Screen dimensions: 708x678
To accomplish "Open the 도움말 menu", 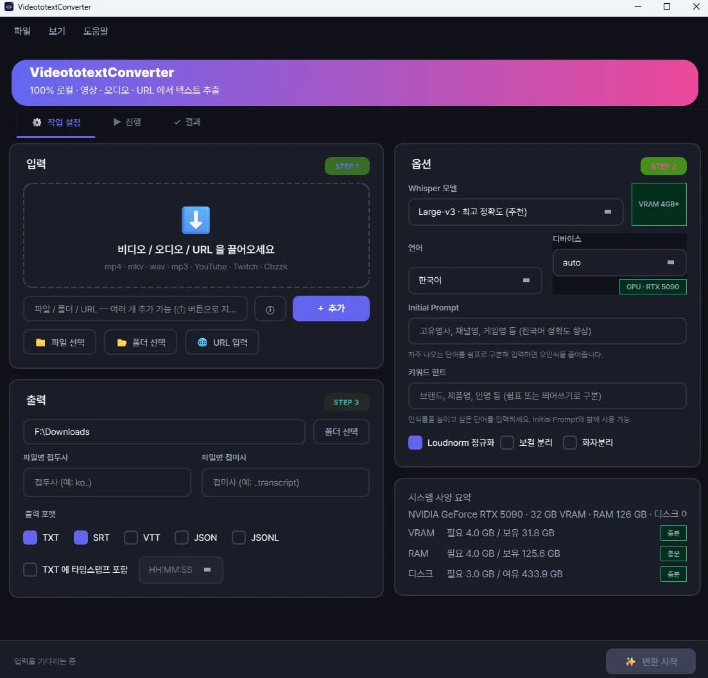I will [x=96, y=31].
